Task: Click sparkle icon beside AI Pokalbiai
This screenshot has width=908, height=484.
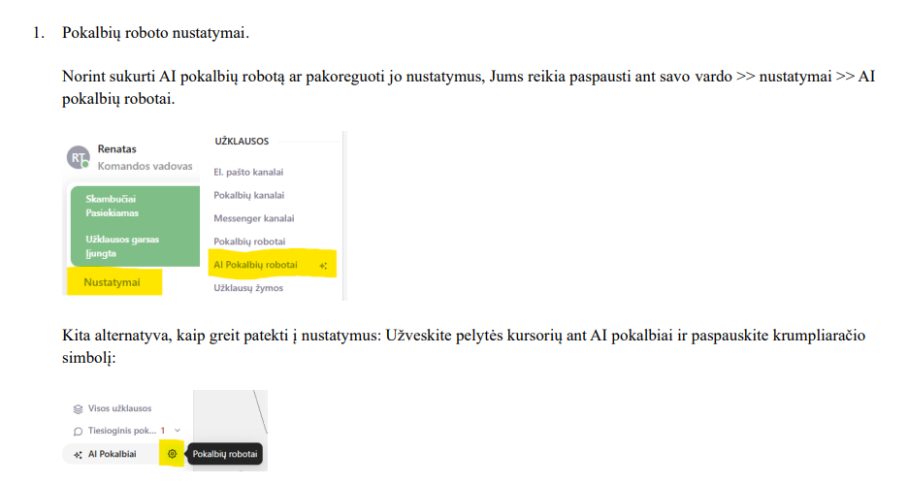Action: (x=78, y=455)
